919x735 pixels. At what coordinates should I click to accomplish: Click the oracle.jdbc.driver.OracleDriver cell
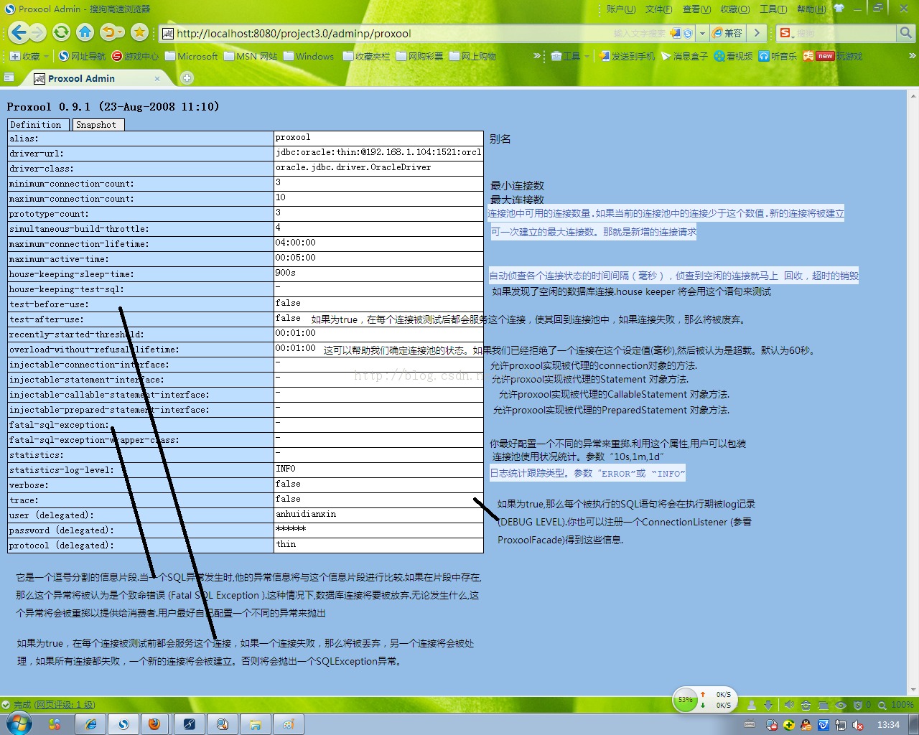click(378, 167)
